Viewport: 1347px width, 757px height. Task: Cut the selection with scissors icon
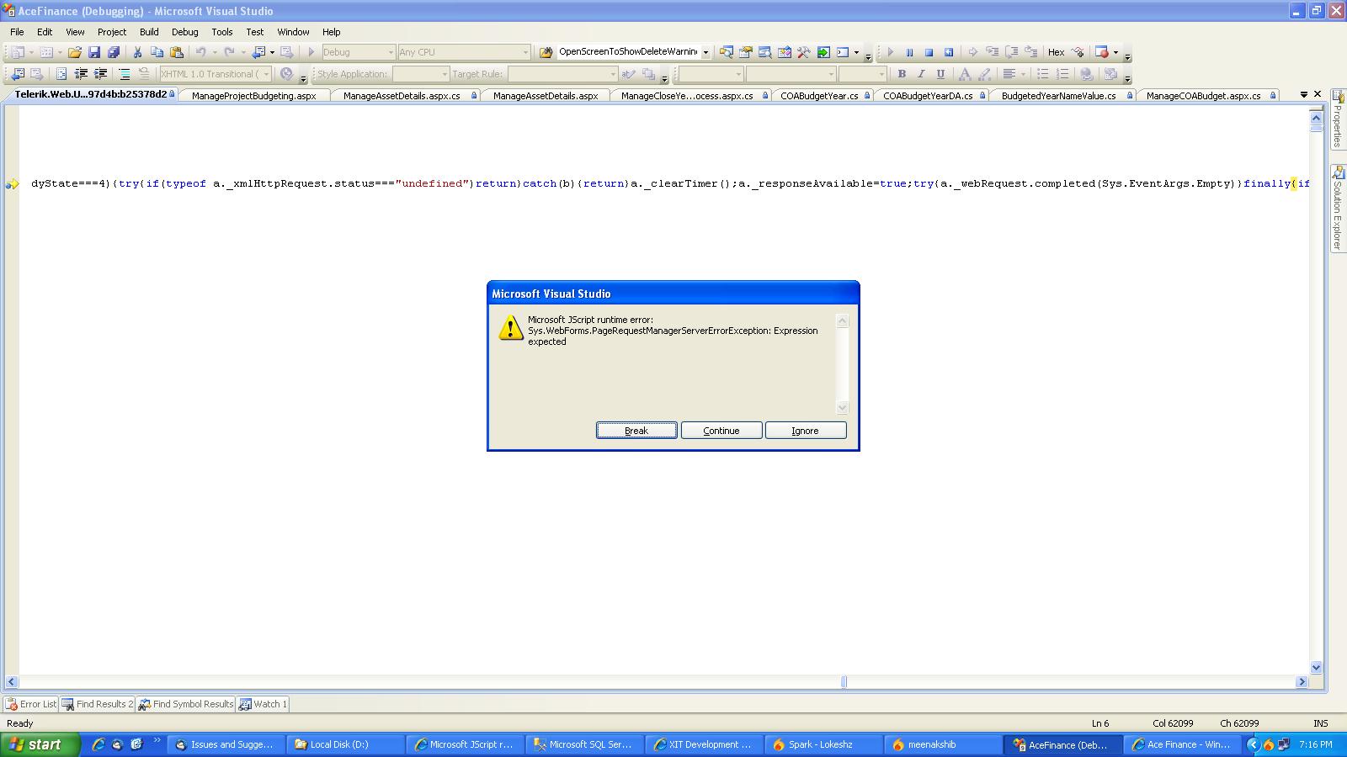point(137,52)
